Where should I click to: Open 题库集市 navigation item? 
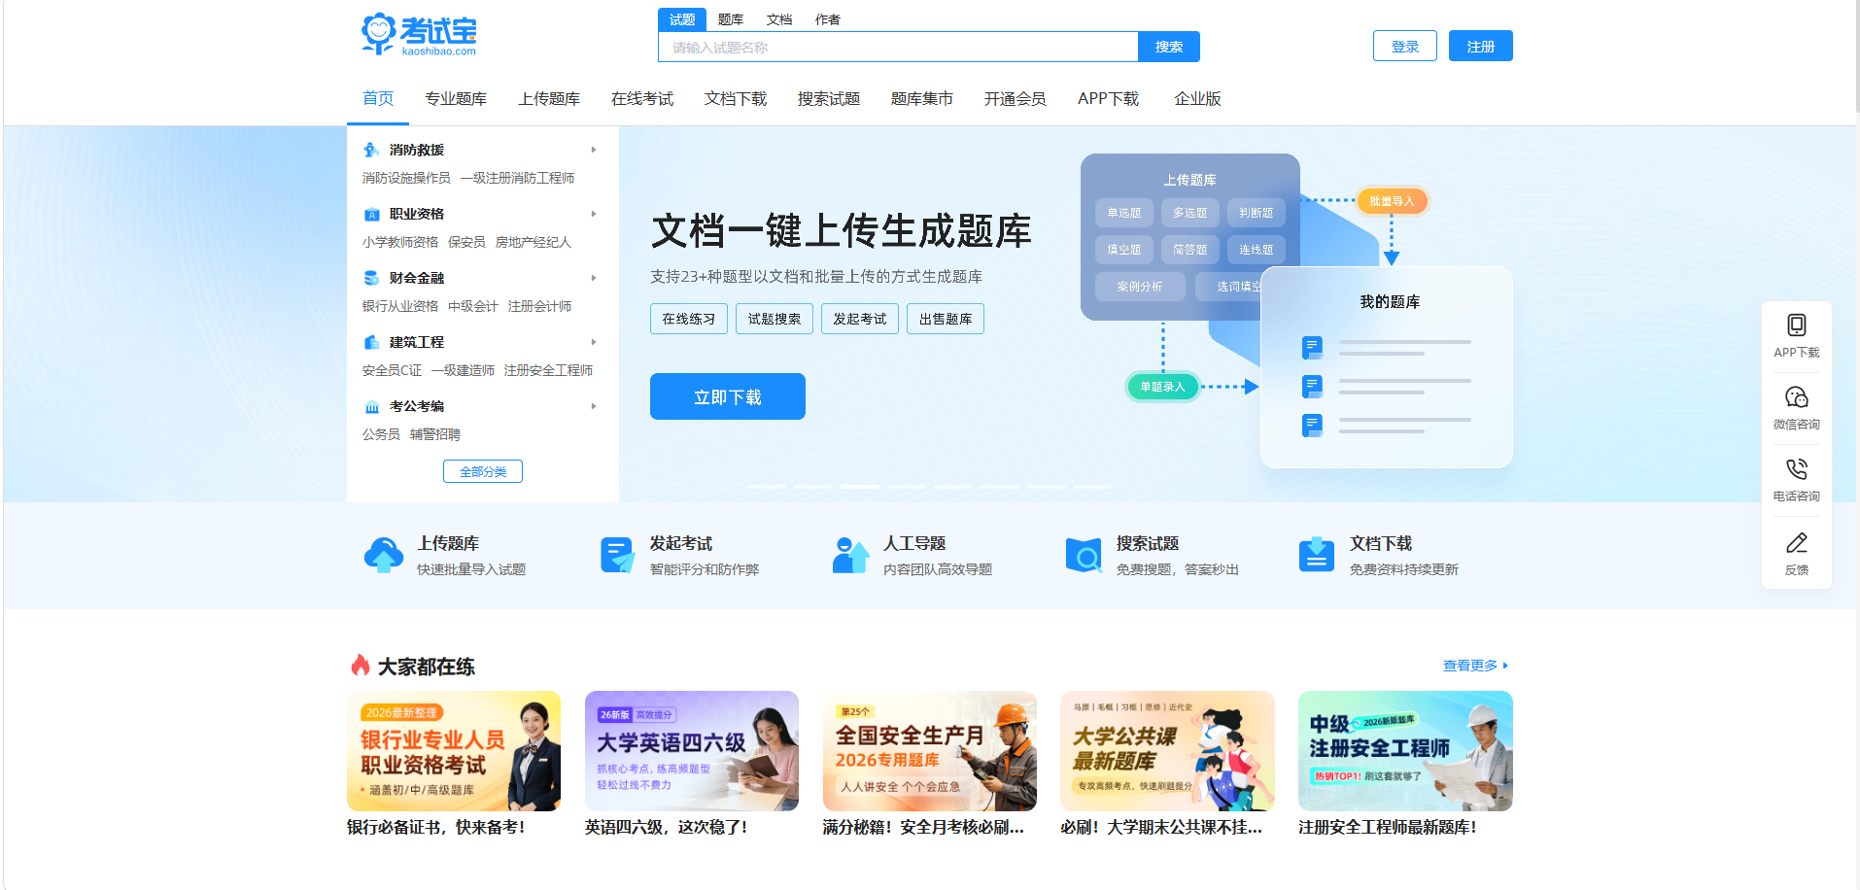(x=922, y=98)
